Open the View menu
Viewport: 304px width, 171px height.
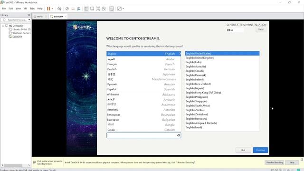(18, 9)
